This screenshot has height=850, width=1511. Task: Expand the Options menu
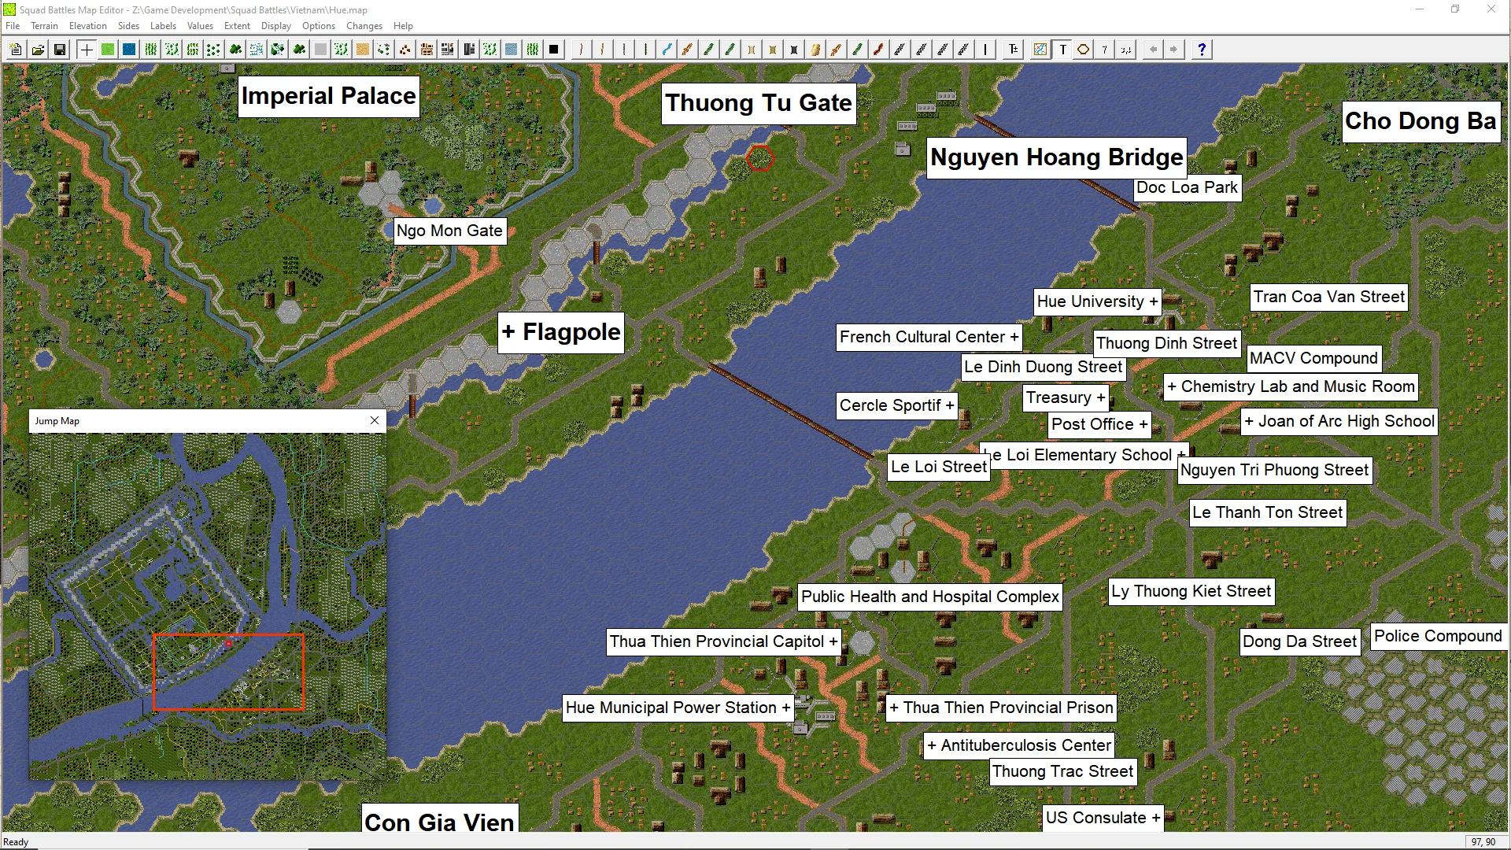tap(318, 26)
